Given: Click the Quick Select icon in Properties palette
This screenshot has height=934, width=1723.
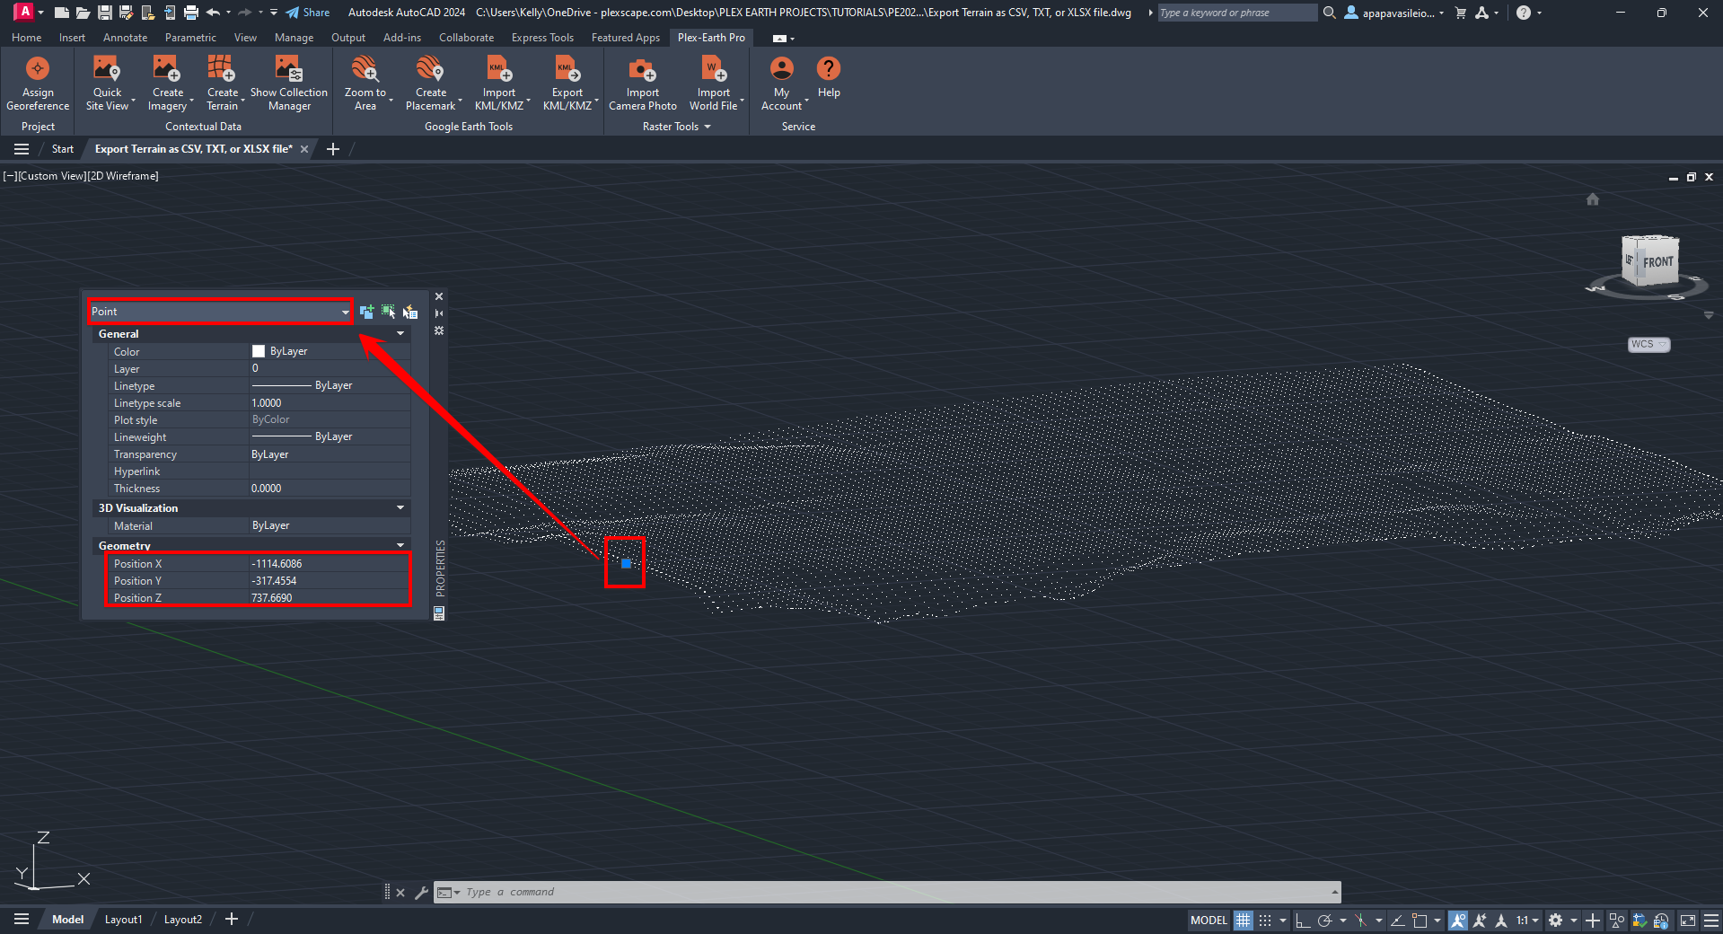Looking at the screenshot, I should tap(410, 312).
